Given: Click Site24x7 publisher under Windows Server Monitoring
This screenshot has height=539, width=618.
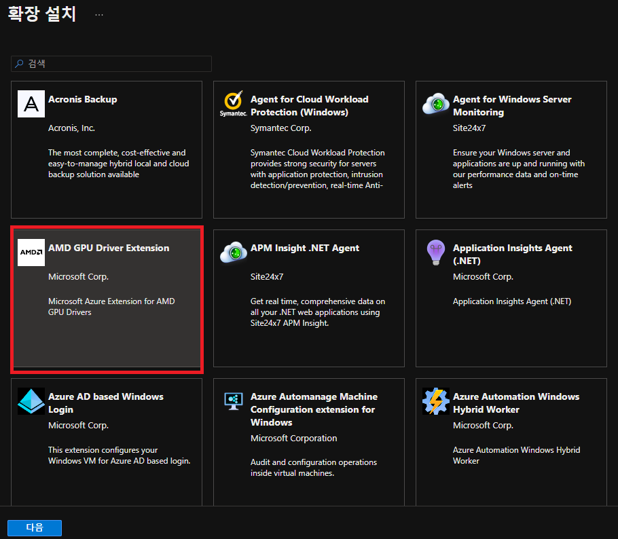Looking at the screenshot, I should [469, 128].
